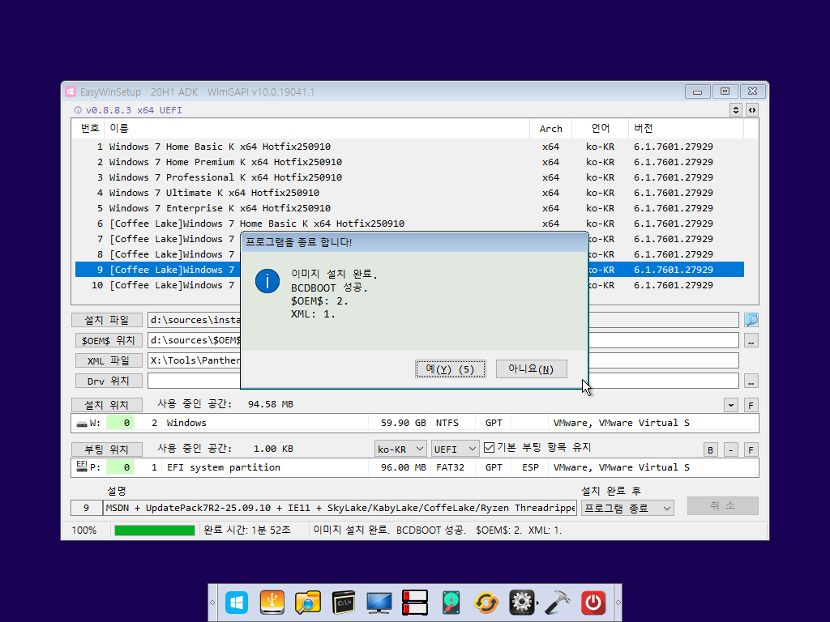This screenshot has height=622, width=830.
Task: Click the ellipsis browse button for $OEM$ location
Action: tap(751, 341)
